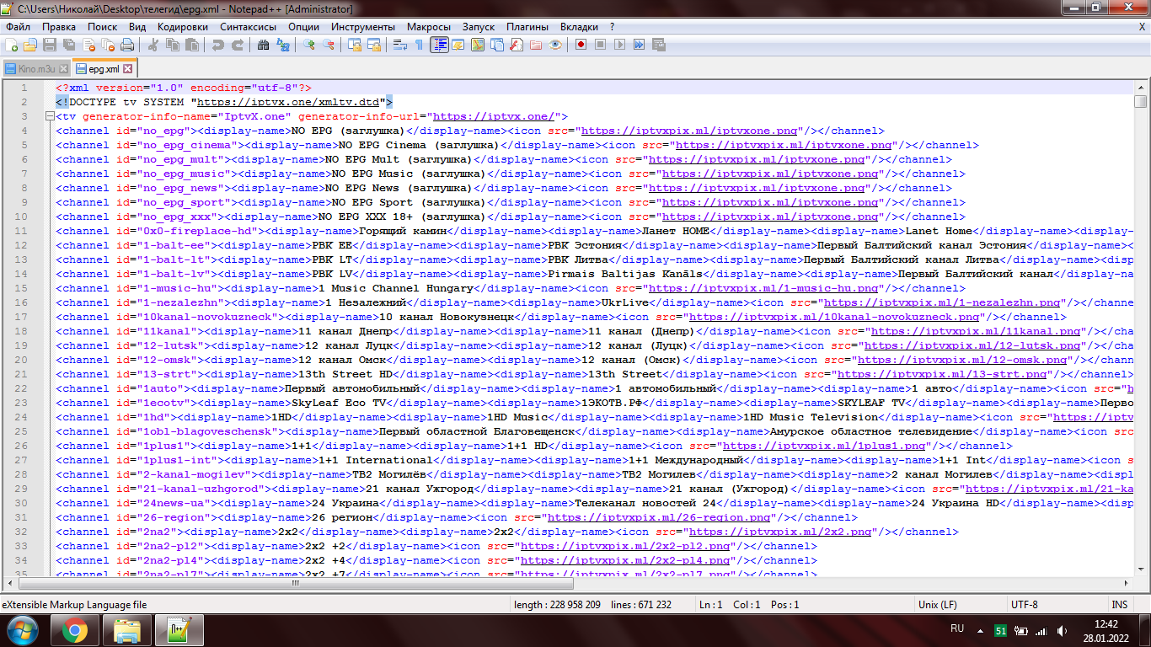Click the vertical scrollbar down arrow

tap(1141, 568)
